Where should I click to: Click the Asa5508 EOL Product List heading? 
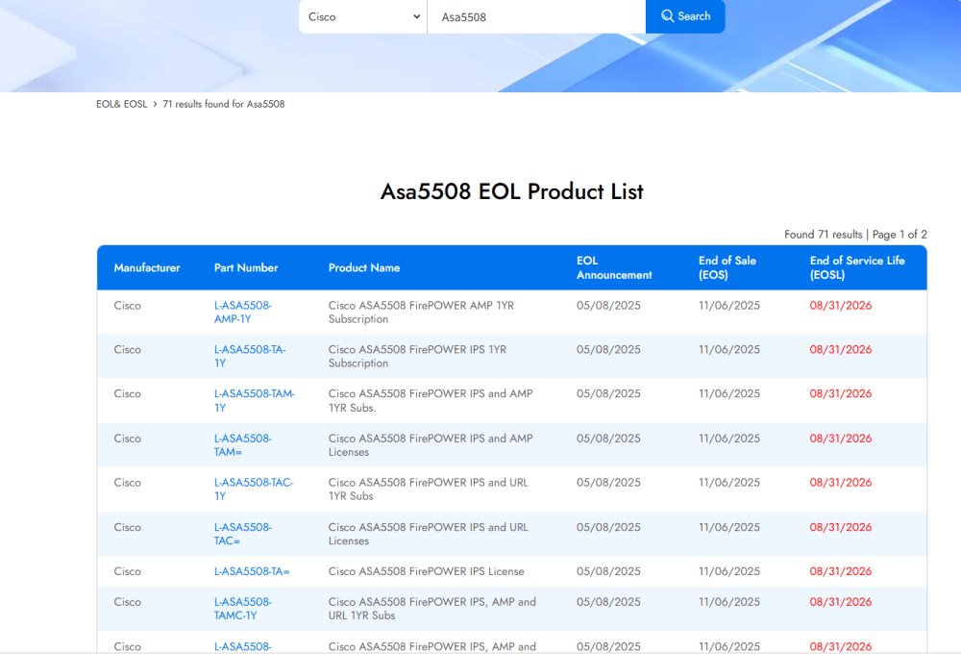click(x=511, y=191)
